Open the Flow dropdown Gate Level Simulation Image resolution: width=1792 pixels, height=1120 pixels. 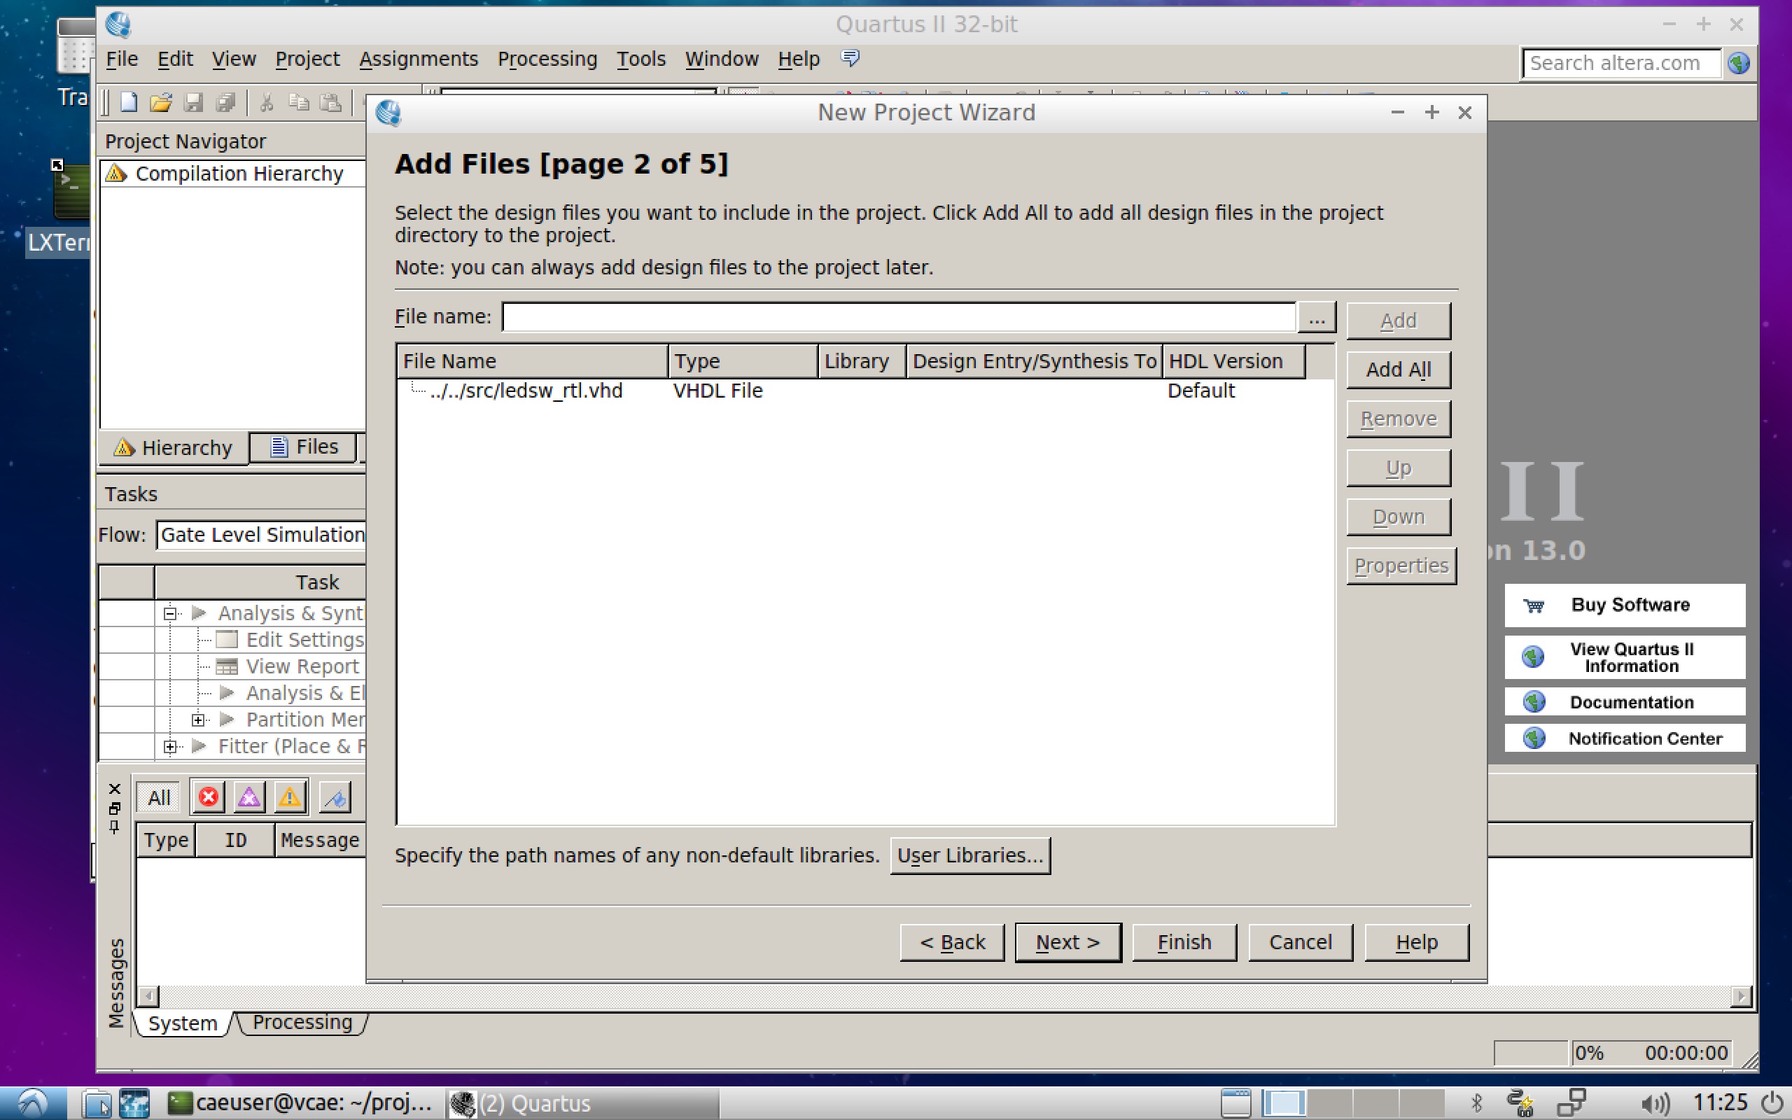click(x=260, y=535)
